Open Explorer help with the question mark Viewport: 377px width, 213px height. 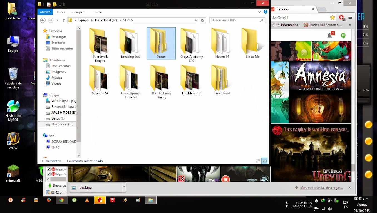click(x=266, y=12)
